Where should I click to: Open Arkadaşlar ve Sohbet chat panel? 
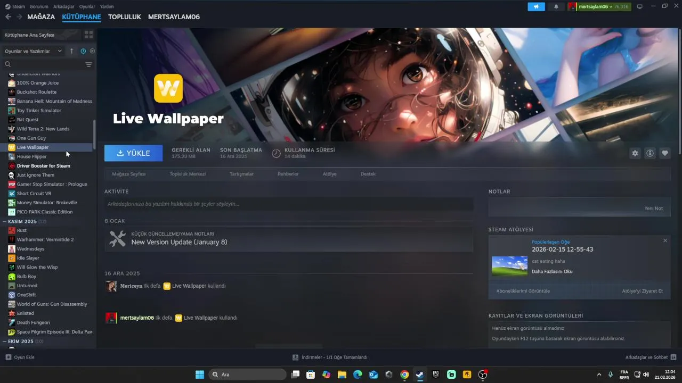click(651, 357)
